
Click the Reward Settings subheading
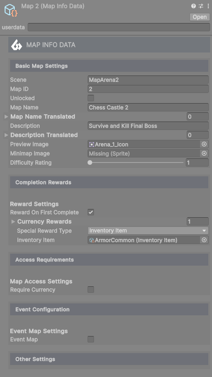(34, 204)
